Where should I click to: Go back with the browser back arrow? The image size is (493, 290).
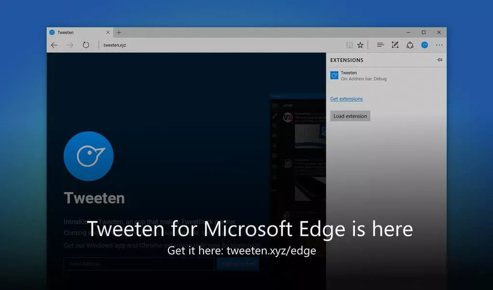point(54,45)
